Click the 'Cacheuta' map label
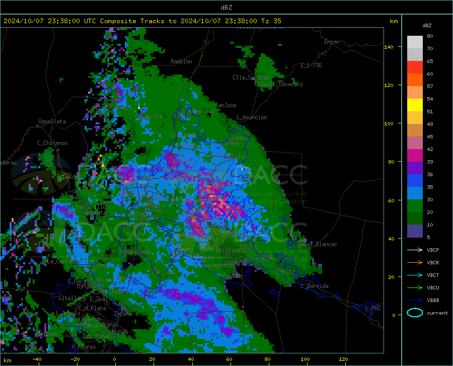The width and height of the screenshot is (453, 366). tap(95, 212)
